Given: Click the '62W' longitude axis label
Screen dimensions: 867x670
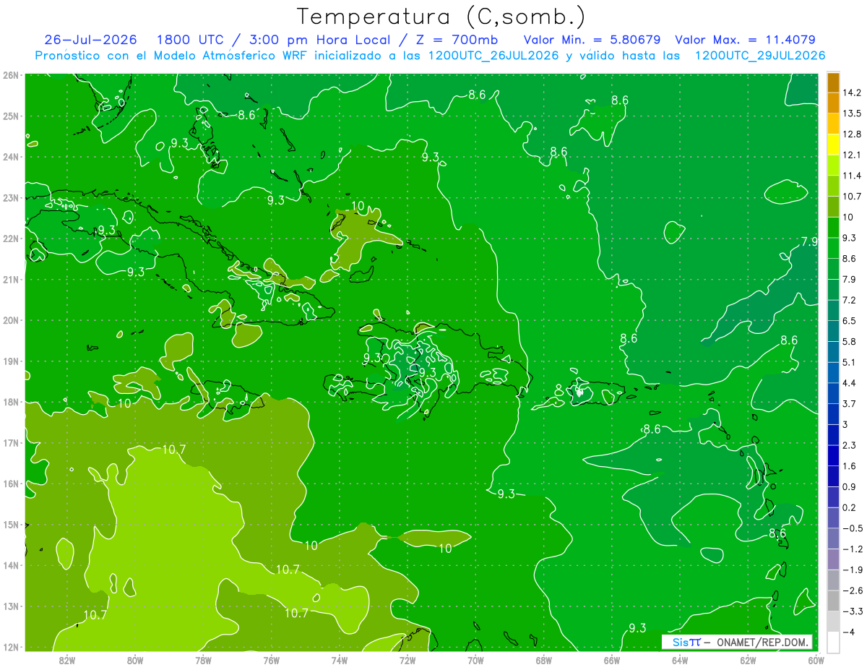Looking at the screenshot, I should 748,660.
